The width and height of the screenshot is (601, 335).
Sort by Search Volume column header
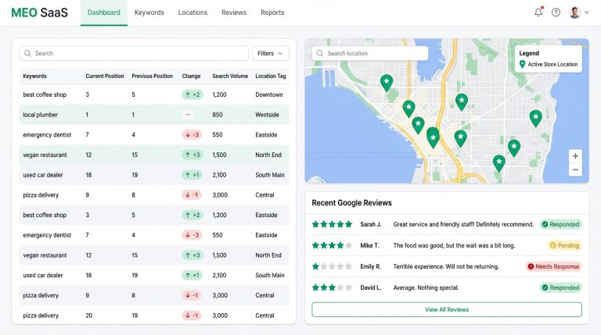coord(230,77)
